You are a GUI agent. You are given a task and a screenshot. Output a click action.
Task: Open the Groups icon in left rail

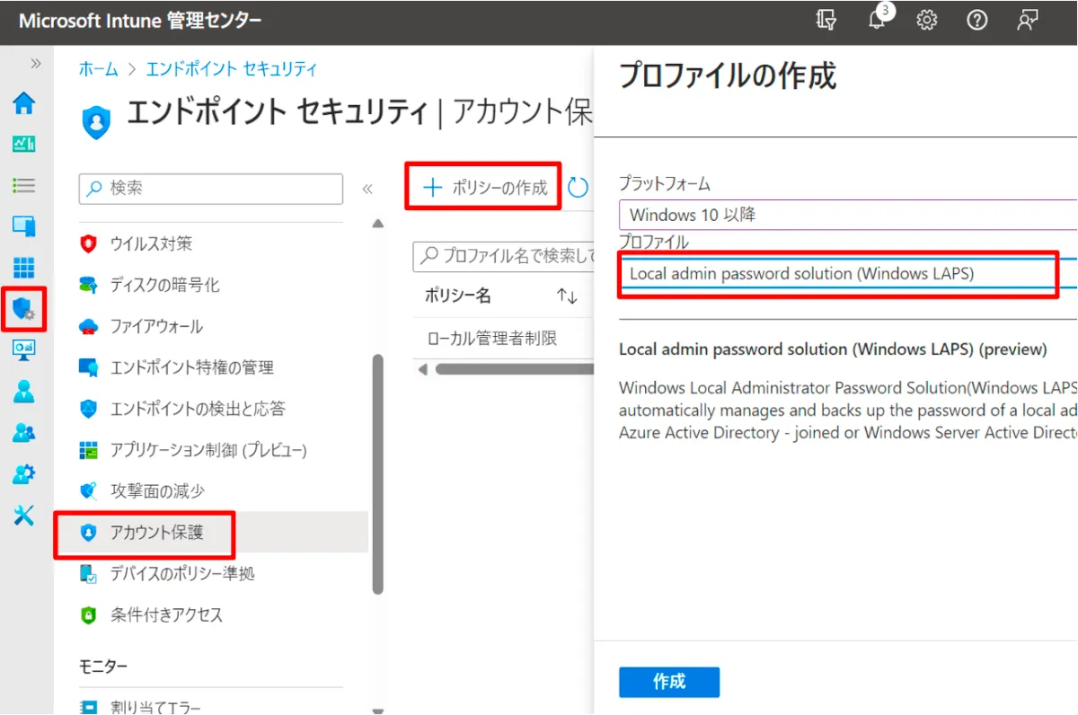[x=24, y=432]
